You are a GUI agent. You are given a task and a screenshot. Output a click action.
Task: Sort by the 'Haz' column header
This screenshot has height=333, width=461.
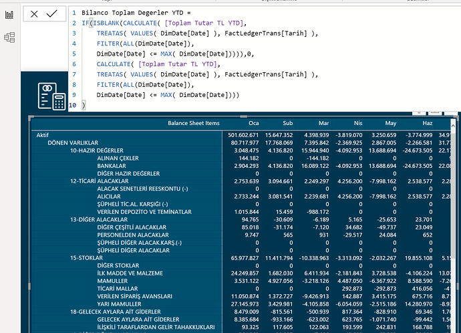click(428, 123)
